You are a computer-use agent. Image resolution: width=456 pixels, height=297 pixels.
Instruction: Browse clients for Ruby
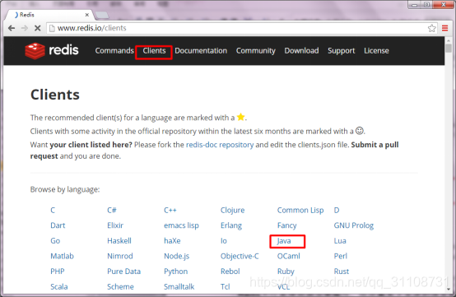tap(286, 271)
